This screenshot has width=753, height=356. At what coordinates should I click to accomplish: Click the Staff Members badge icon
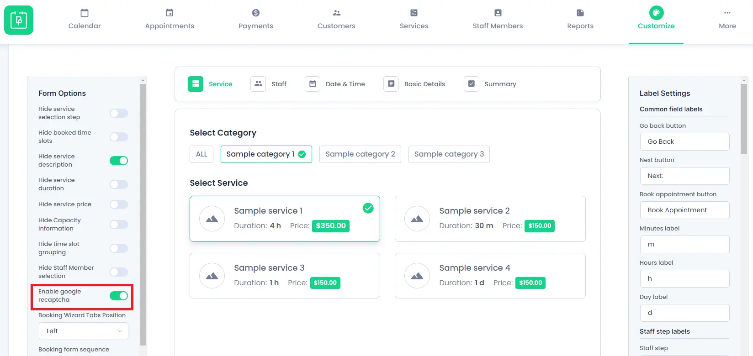click(x=498, y=13)
